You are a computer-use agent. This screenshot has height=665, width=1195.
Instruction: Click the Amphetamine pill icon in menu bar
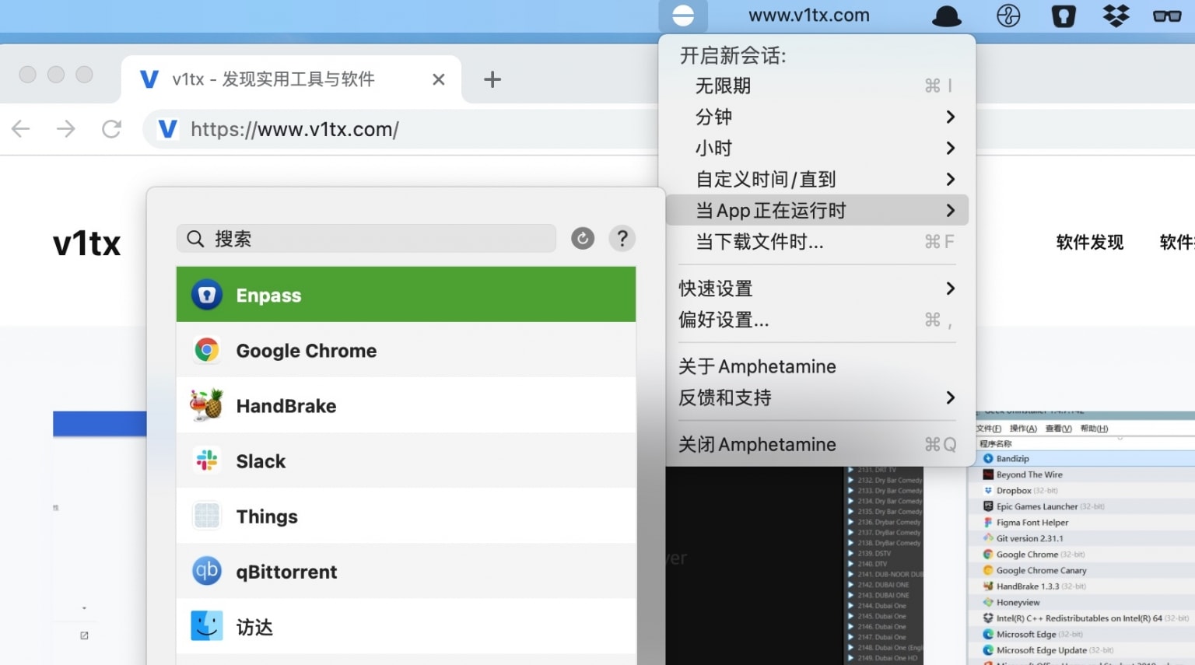click(x=682, y=15)
